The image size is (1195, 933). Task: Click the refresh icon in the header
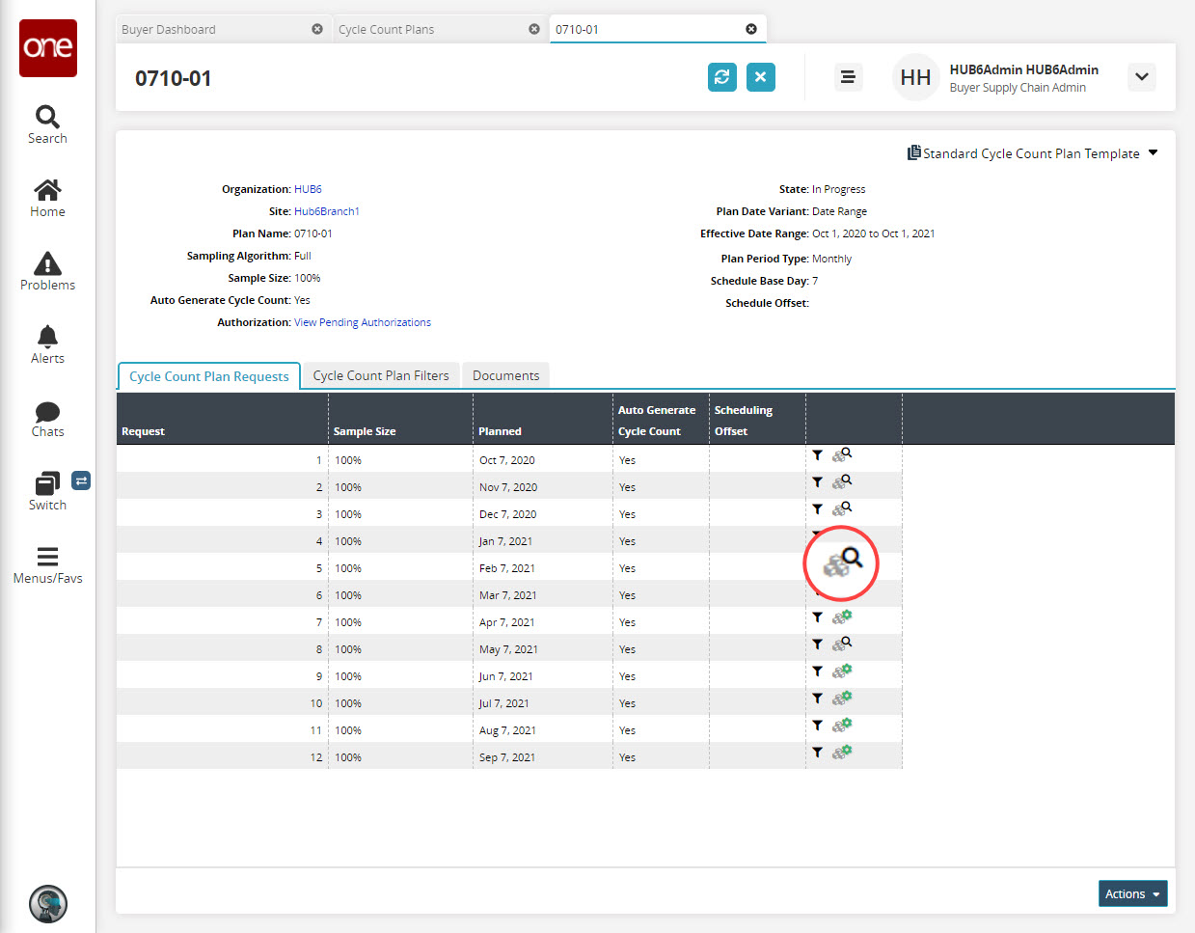[x=721, y=77]
